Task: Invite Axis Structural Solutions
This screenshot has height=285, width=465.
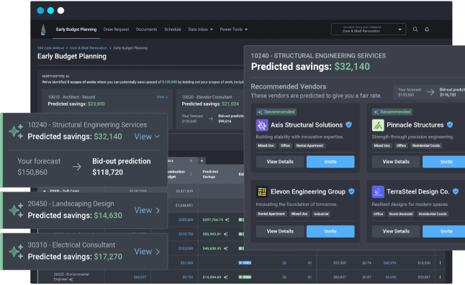Action: click(x=330, y=162)
